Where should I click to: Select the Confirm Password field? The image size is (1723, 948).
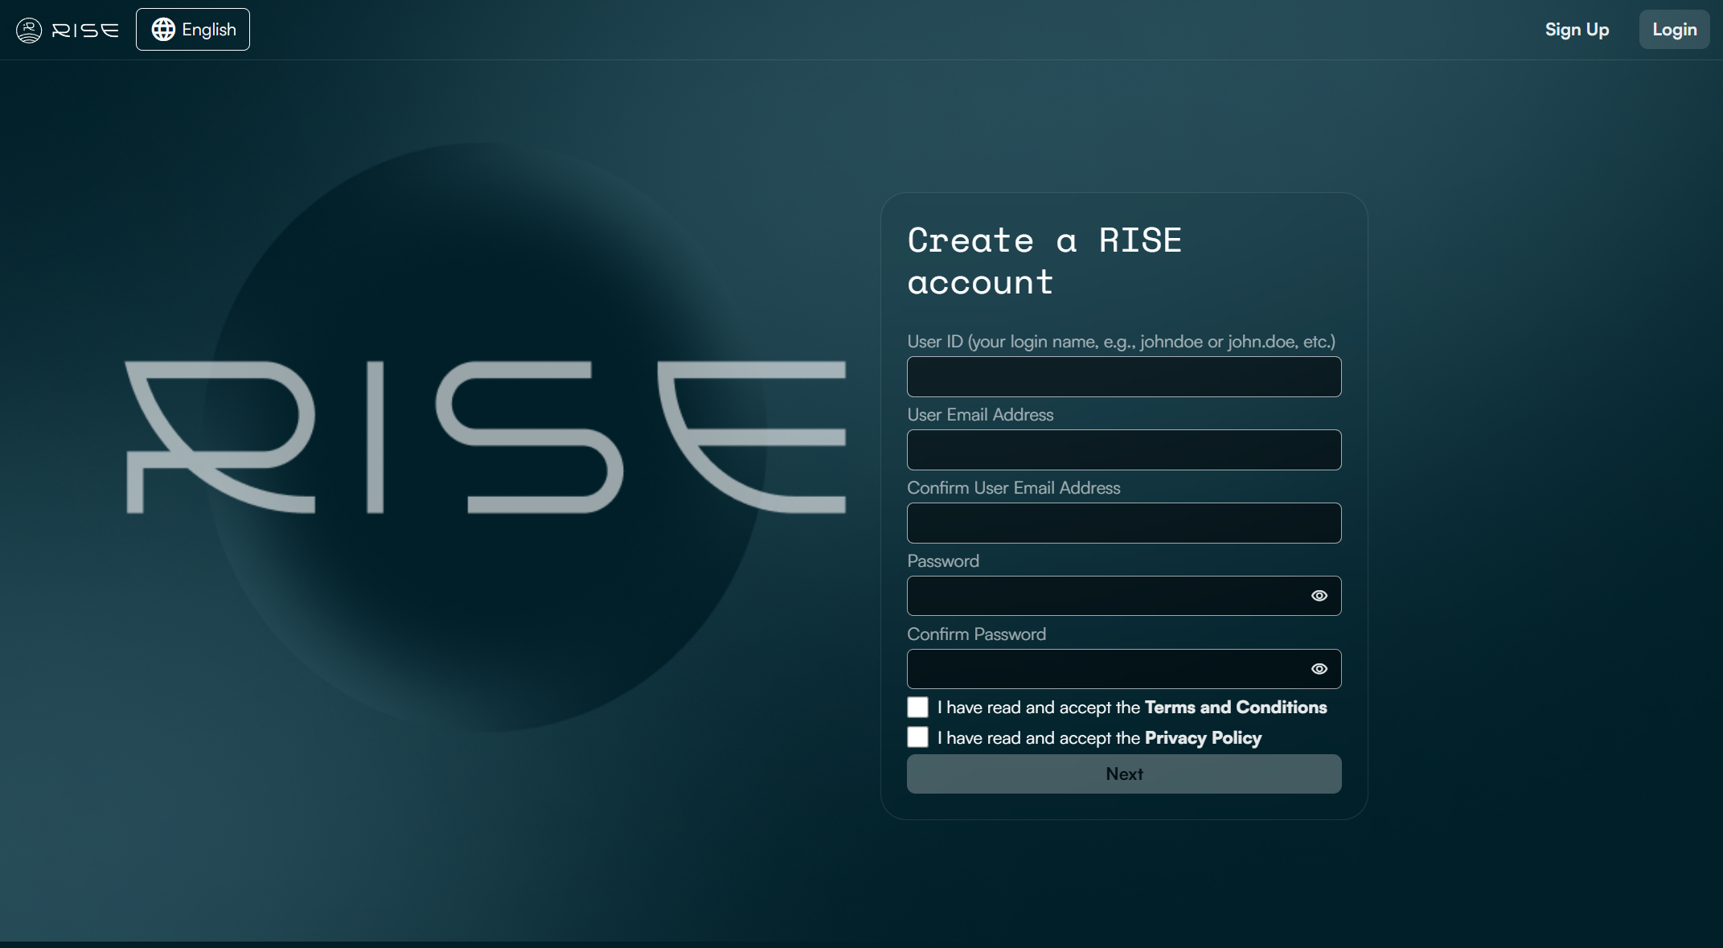pyautogui.click(x=1124, y=669)
